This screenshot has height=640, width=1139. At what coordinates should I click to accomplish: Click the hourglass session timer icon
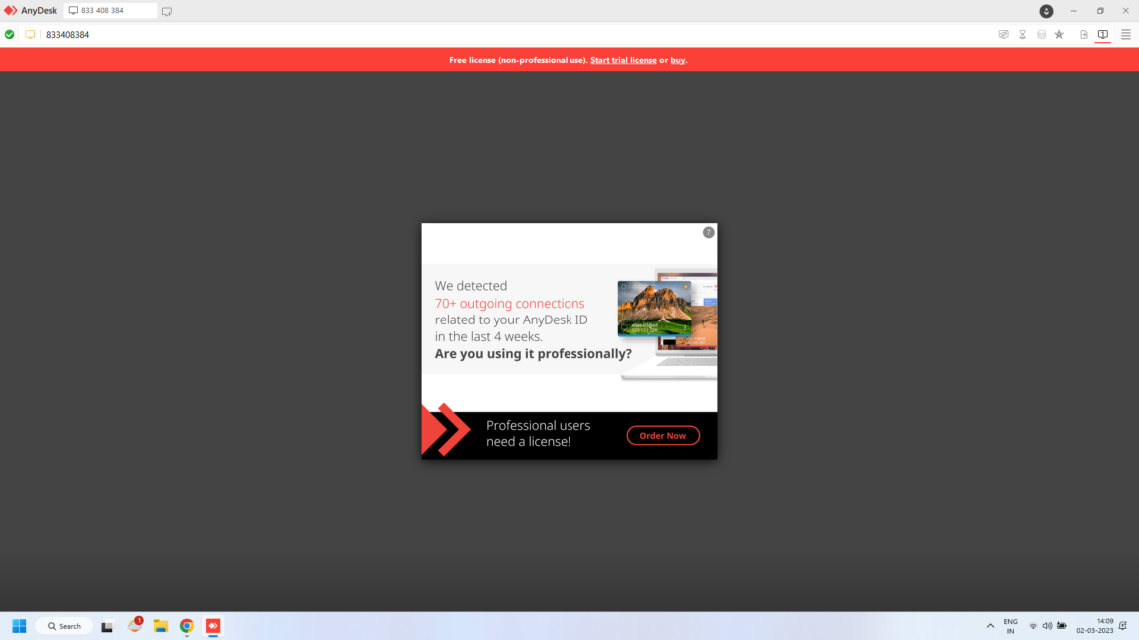click(1022, 33)
